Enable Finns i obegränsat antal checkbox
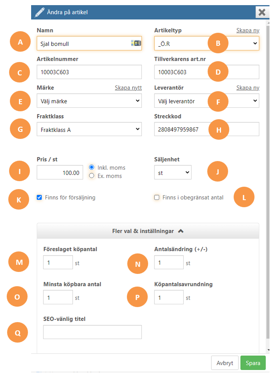Image resolution: width=275 pixels, height=373 pixels. 157,197
